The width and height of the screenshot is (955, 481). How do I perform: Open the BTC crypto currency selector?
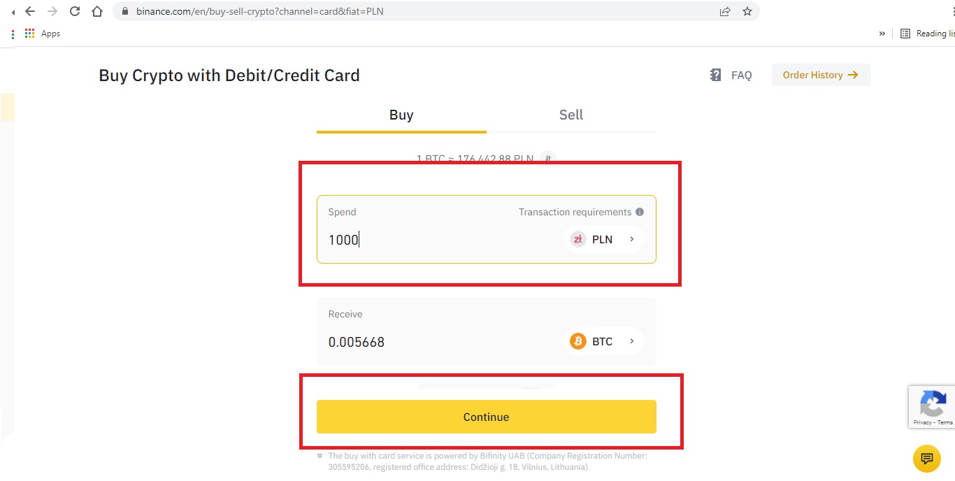pyautogui.click(x=603, y=341)
